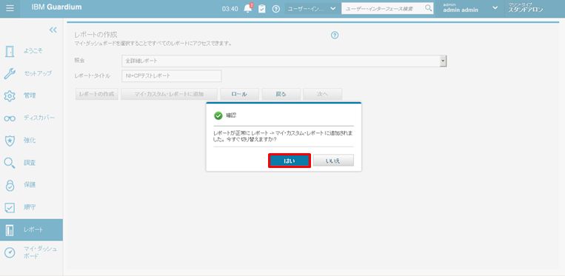This screenshot has height=276, width=565.
Task: Select ようこそ in the sidebar
Action: tap(33, 51)
